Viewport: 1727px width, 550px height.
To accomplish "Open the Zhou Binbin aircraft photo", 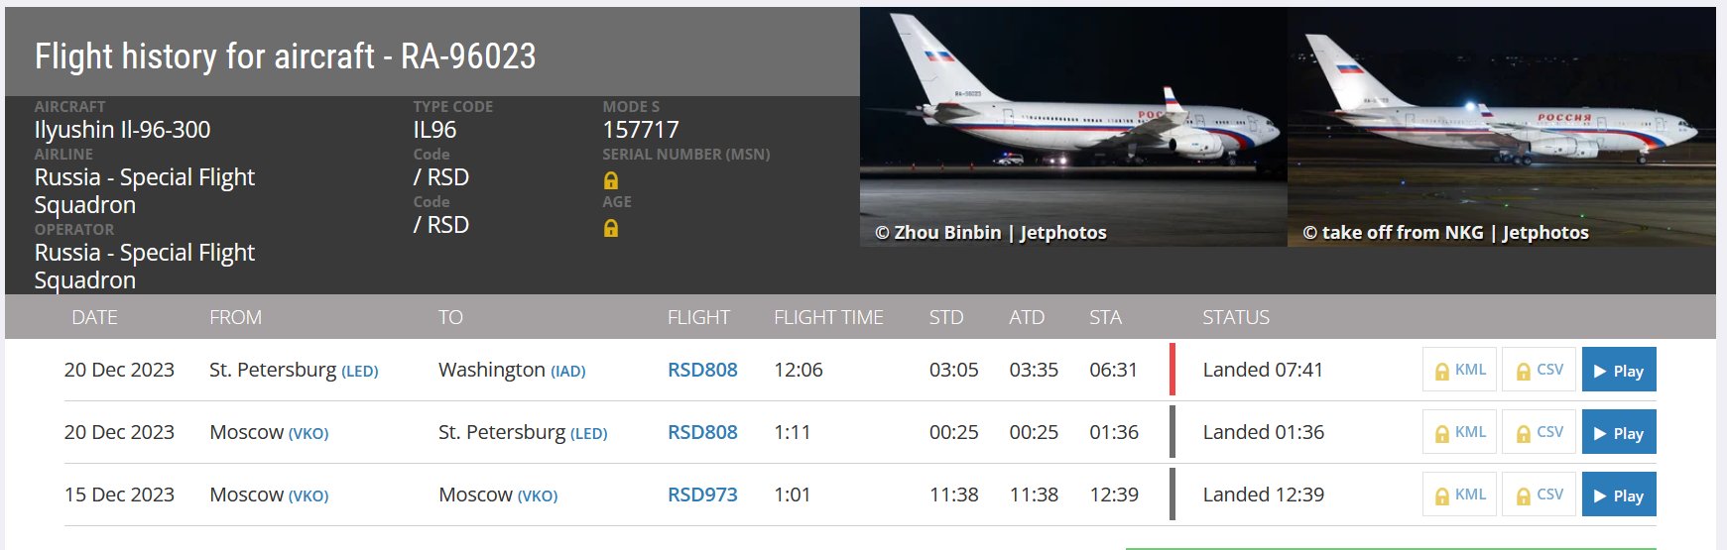I will point(1073,127).
